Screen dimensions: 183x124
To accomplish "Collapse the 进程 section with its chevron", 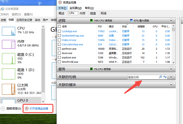I will [171, 21].
